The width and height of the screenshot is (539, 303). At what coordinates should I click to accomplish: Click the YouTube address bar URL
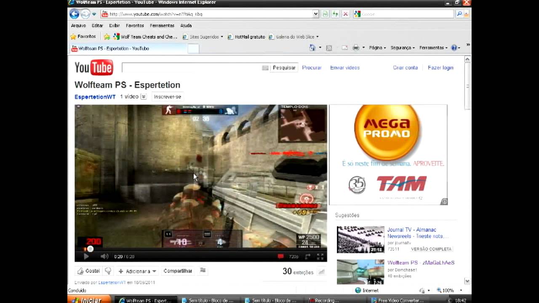[x=156, y=14]
